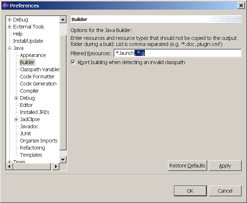The height and width of the screenshot is (203, 247).
Task: Select the Debug item under Java
Action: [x=27, y=98]
